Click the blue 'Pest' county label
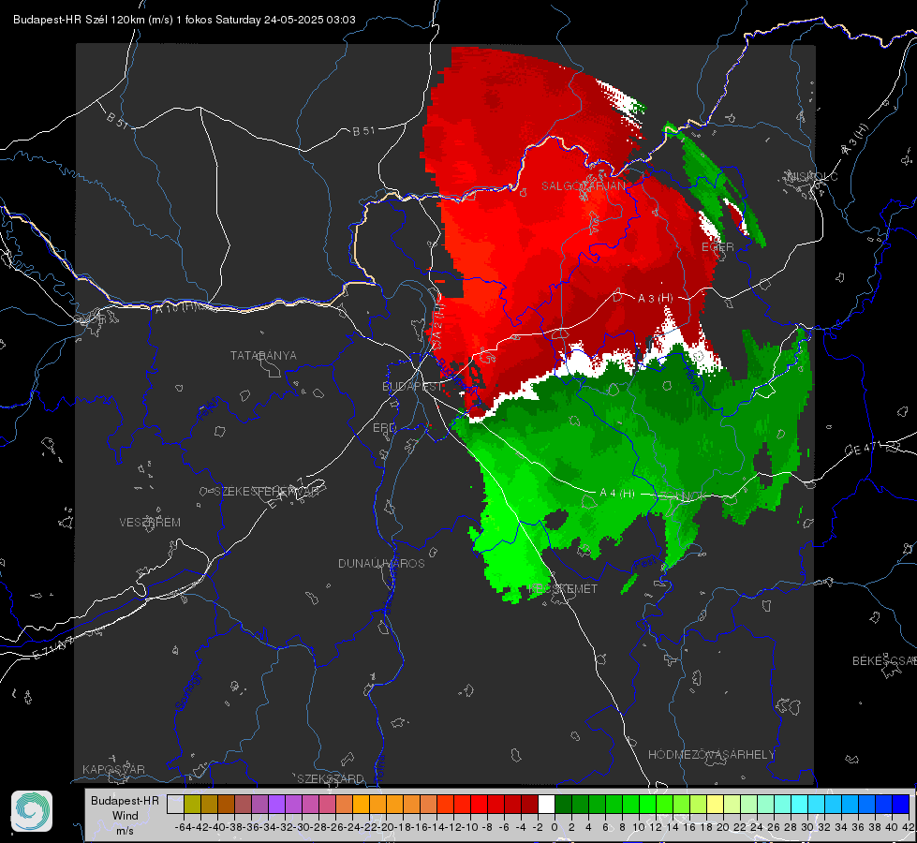917x843 pixels. pos(644,563)
